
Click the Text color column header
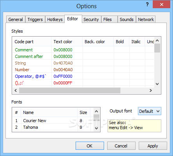pos(67,42)
